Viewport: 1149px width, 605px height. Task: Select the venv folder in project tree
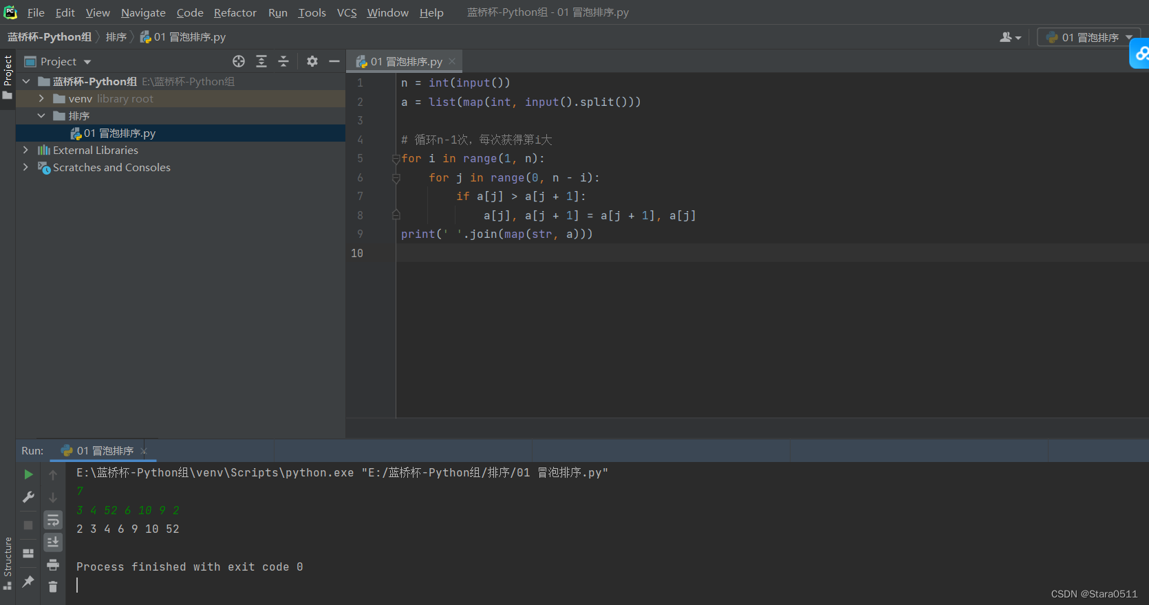180,98
